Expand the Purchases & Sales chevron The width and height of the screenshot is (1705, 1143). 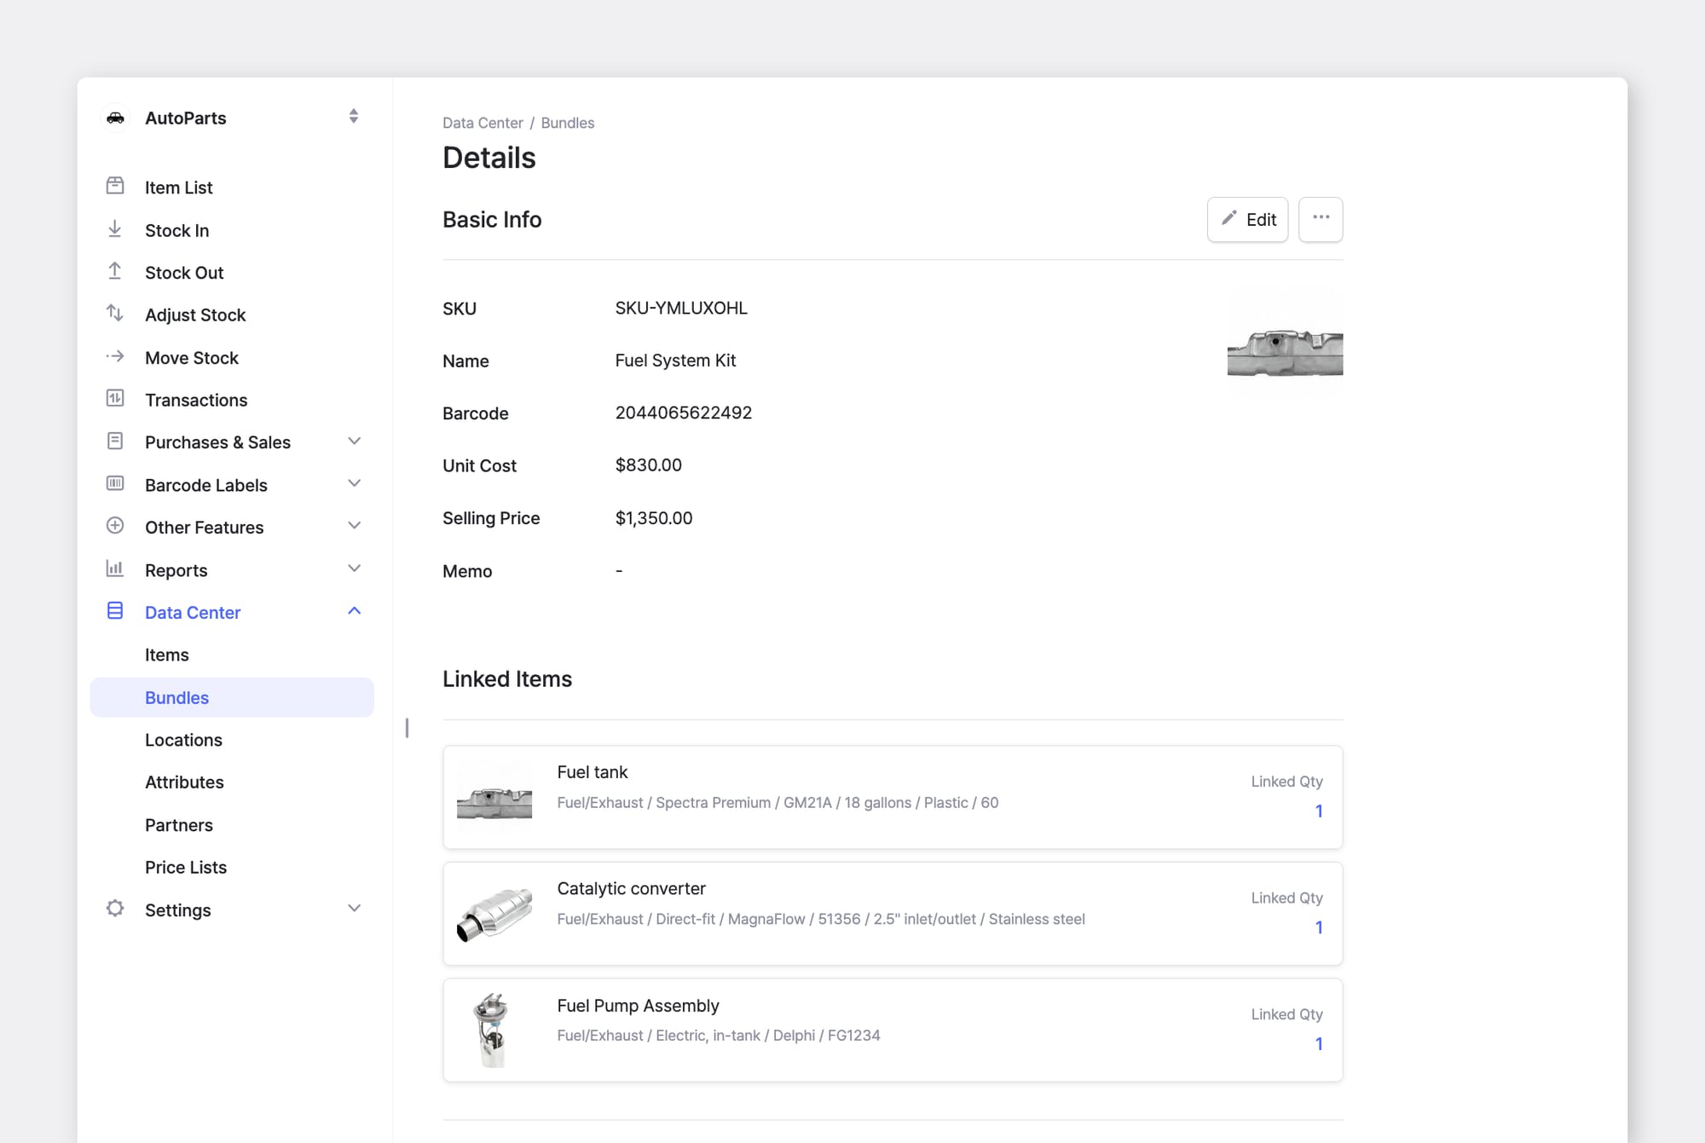(x=355, y=442)
